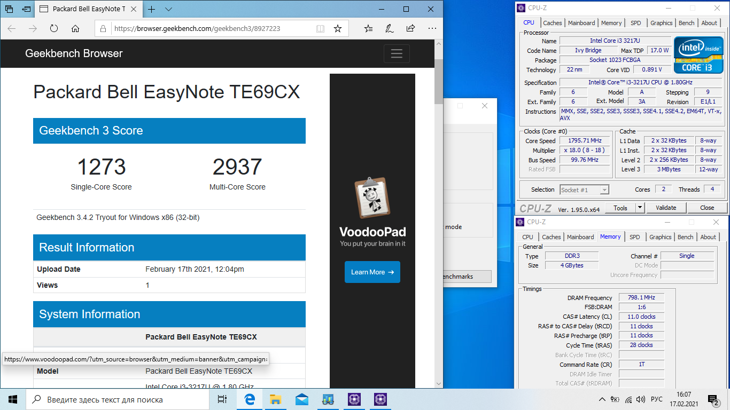The width and height of the screenshot is (730, 410).
Task: Click the forward arrow in Edge
Action: coord(33,28)
